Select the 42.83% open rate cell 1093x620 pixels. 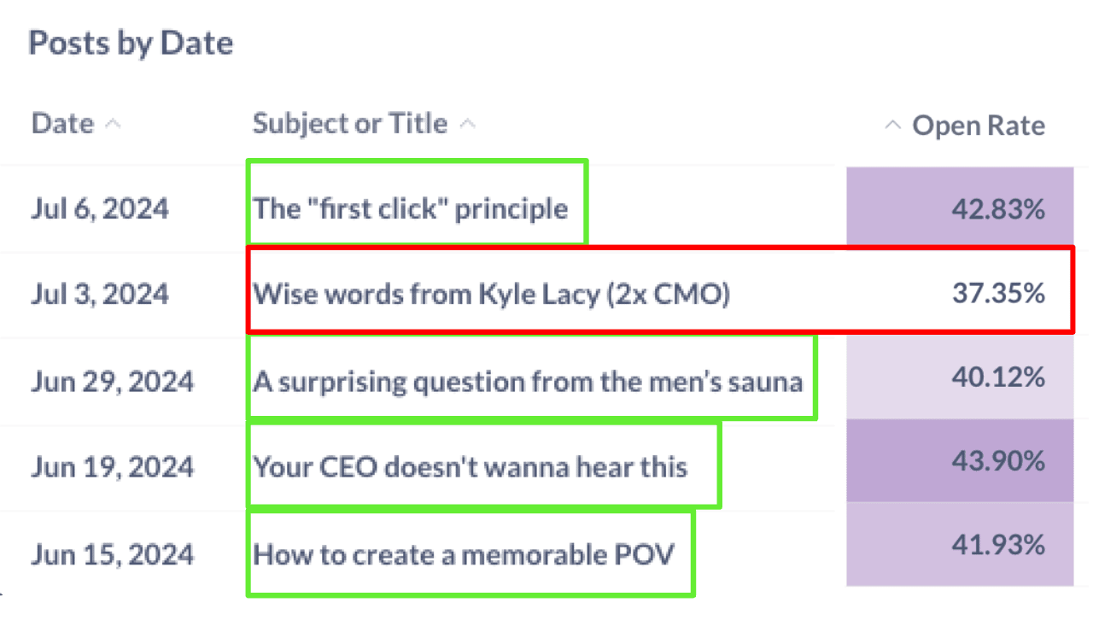tap(998, 209)
